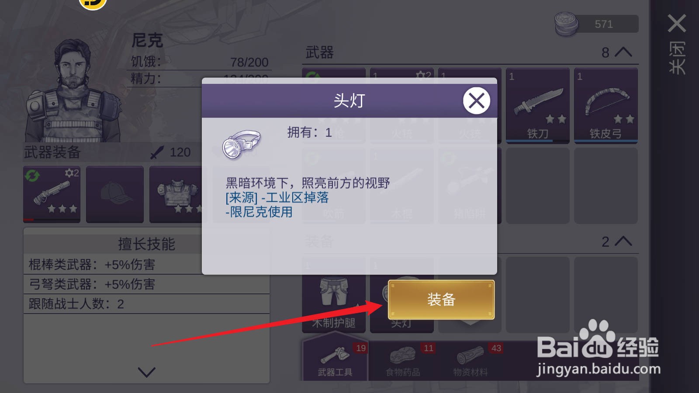This screenshot has width=699, height=393.
Task: Tap the equipped gun weapon slot
Action: [52, 194]
